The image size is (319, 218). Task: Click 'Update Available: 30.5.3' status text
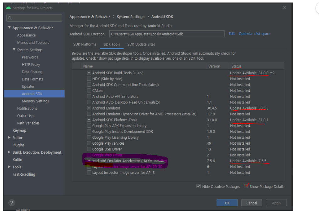[x=249, y=108]
